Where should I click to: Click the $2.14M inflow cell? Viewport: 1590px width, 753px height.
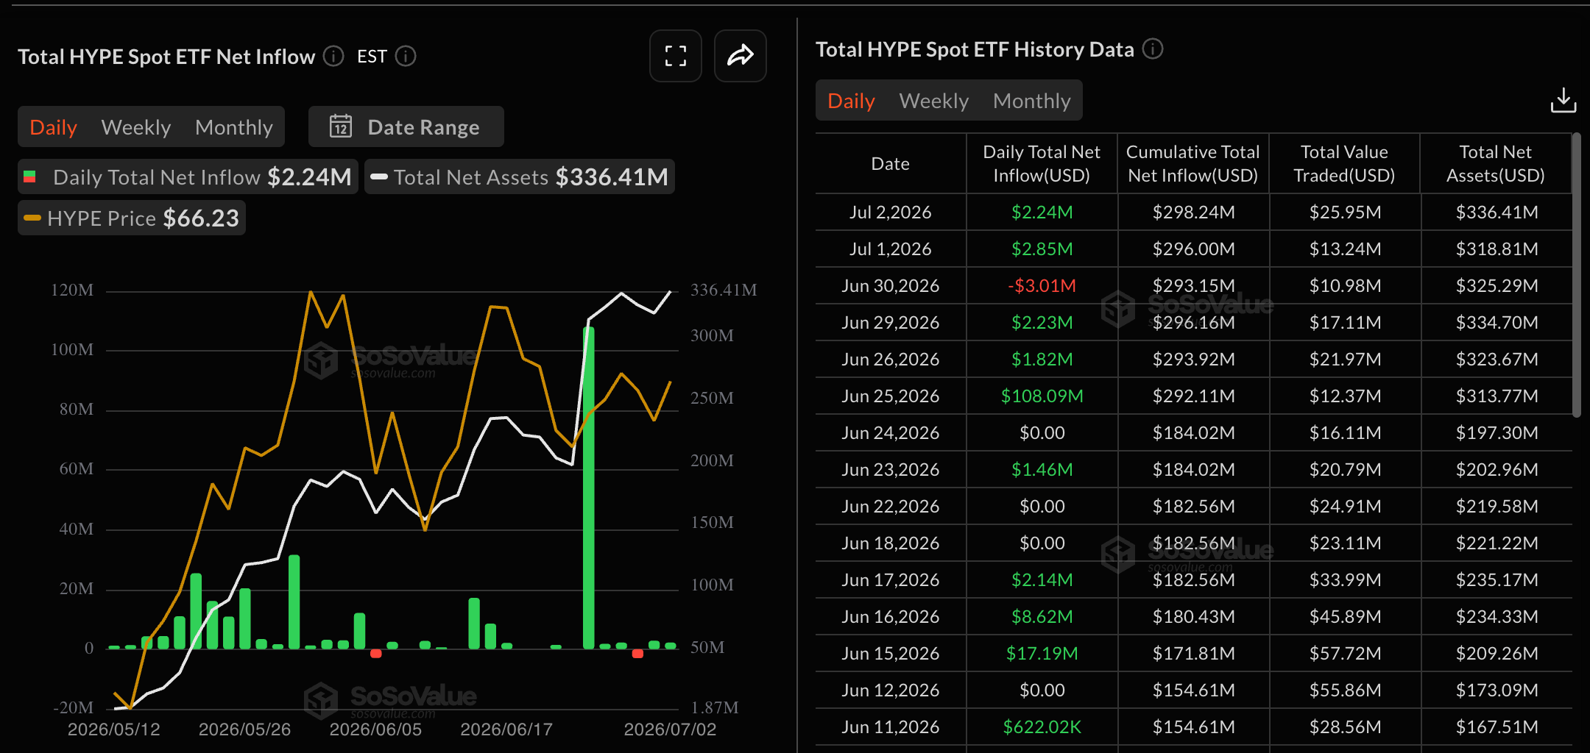click(1042, 580)
